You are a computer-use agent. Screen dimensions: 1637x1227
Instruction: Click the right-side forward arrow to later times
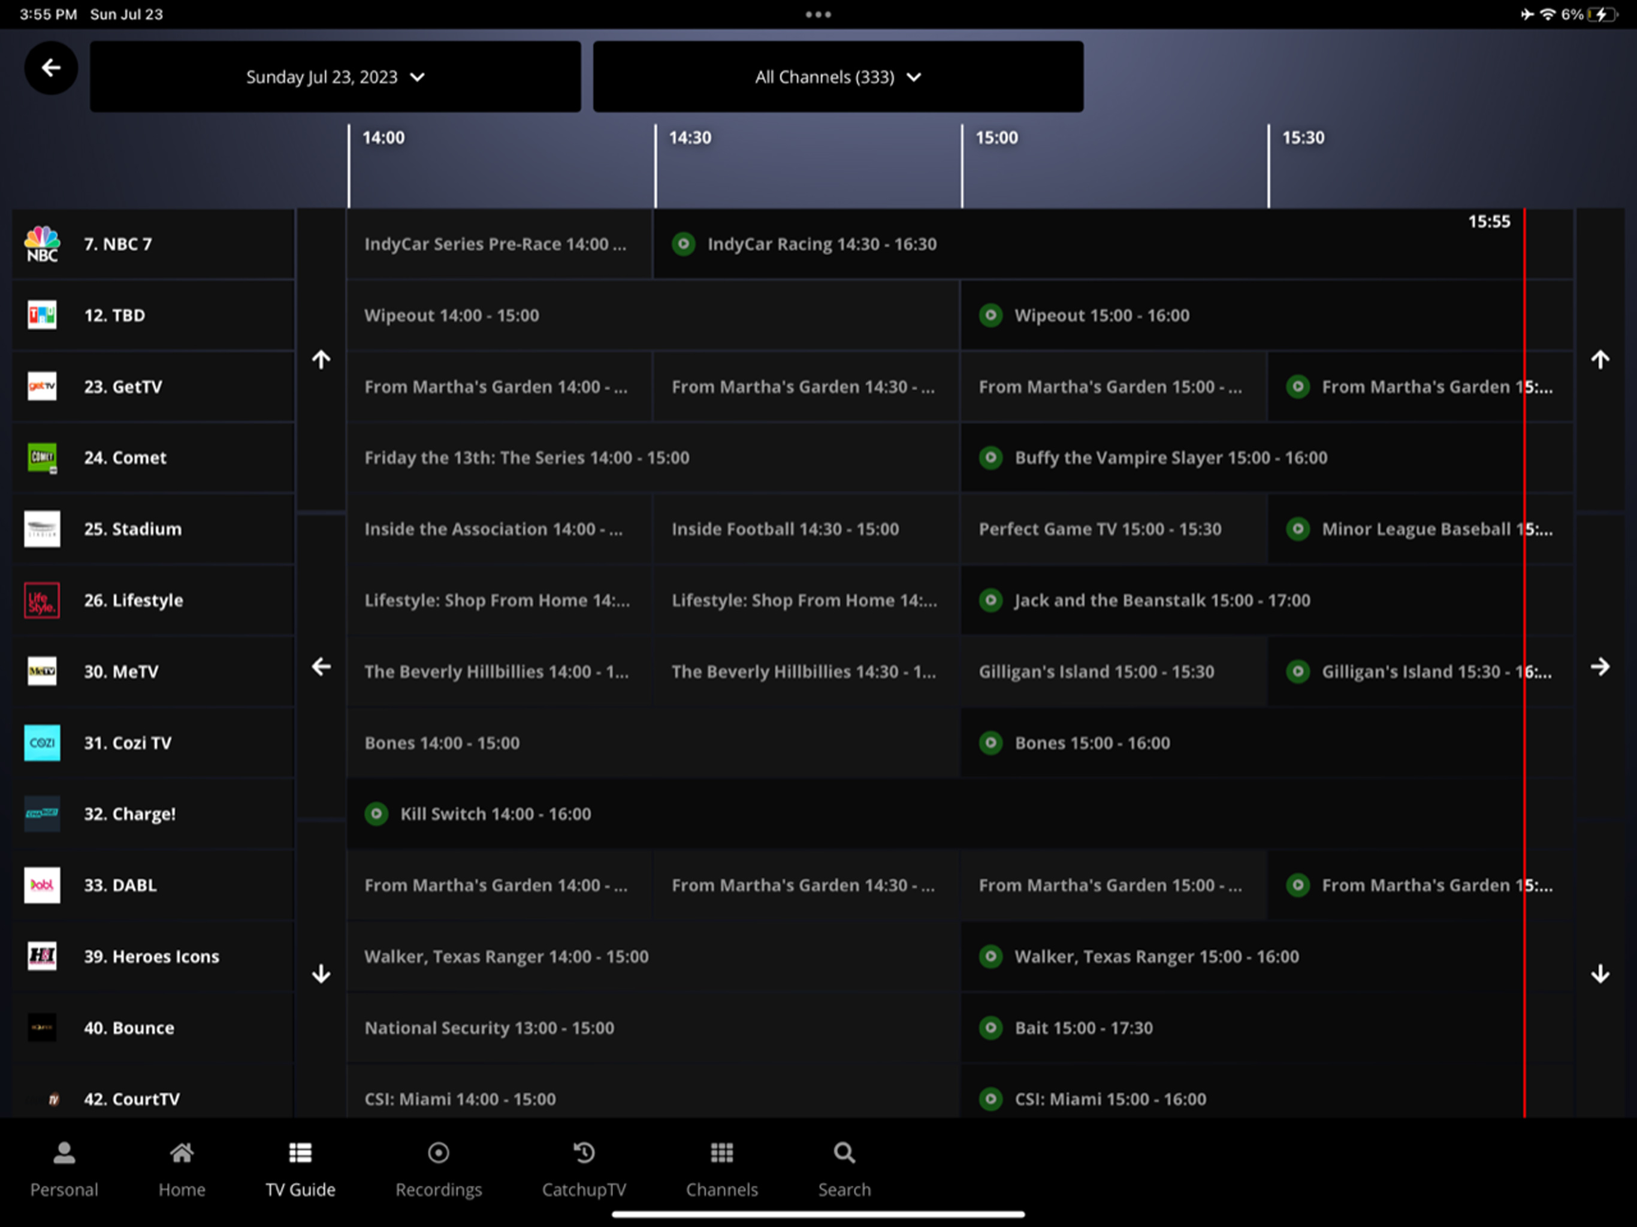click(1600, 667)
